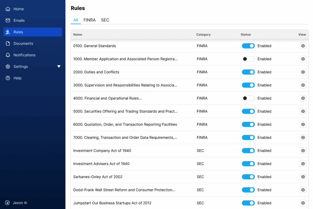Open the Settings label in sidebar
The height and width of the screenshot is (209, 313).
20,66
